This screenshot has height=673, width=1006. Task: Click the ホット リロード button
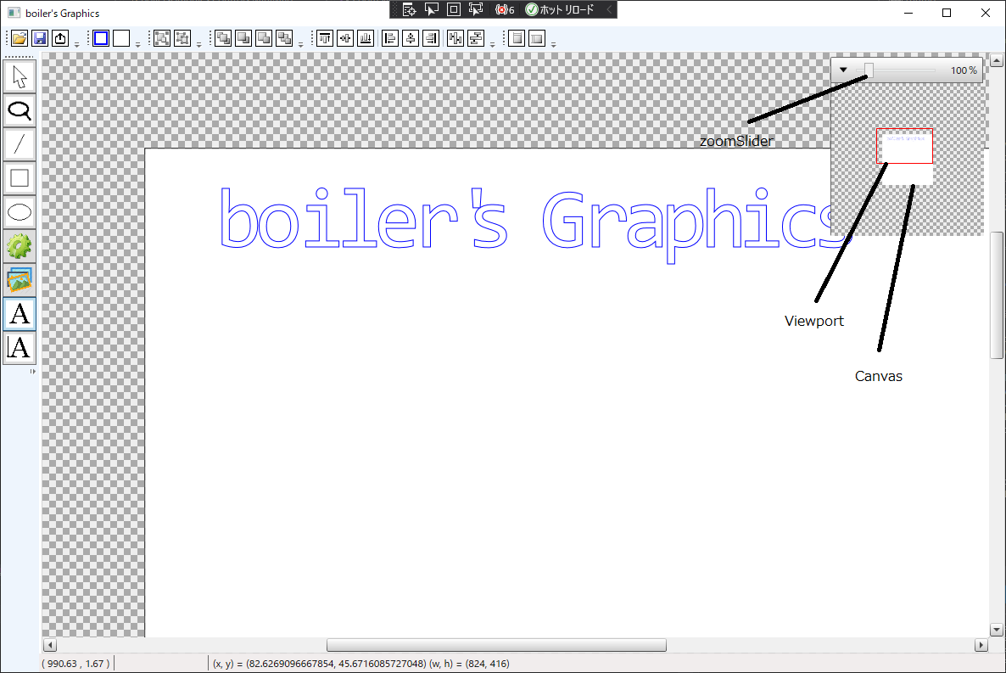click(560, 9)
